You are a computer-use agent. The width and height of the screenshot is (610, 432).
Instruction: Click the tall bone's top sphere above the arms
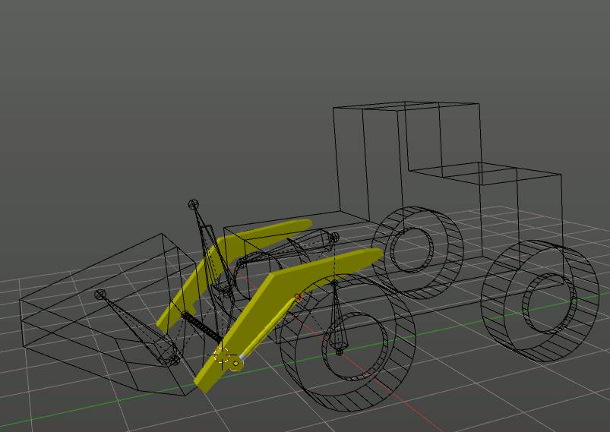coord(194,204)
